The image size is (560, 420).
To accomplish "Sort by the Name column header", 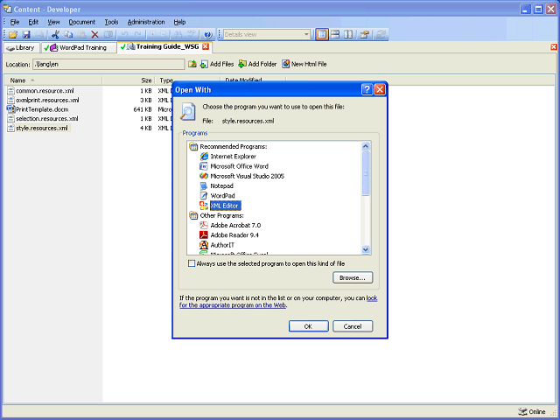I will click(x=53, y=80).
